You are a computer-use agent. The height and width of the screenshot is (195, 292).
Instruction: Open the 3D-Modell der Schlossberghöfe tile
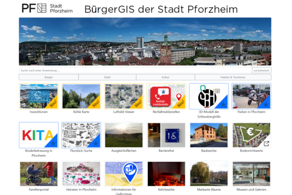[209, 96]
